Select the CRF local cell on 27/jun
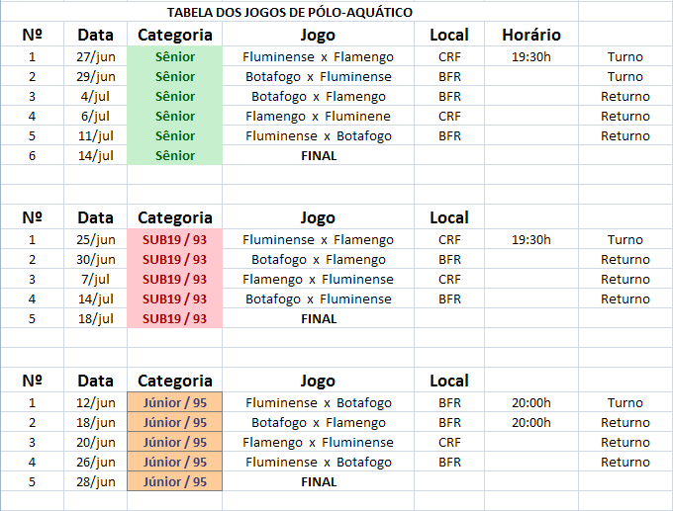The height and width of the screenshot is (511, 673). point(449,56)
